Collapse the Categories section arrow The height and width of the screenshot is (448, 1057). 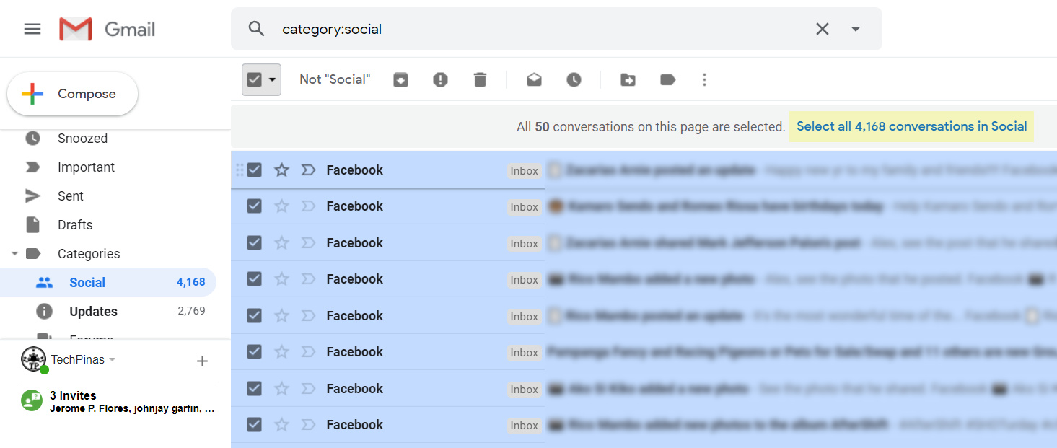click(14, 254)
